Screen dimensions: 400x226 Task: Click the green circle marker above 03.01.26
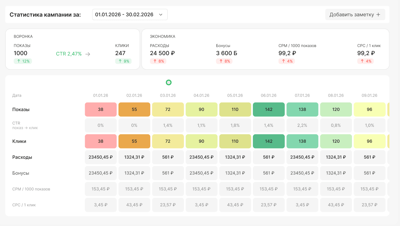coord(169,82)
